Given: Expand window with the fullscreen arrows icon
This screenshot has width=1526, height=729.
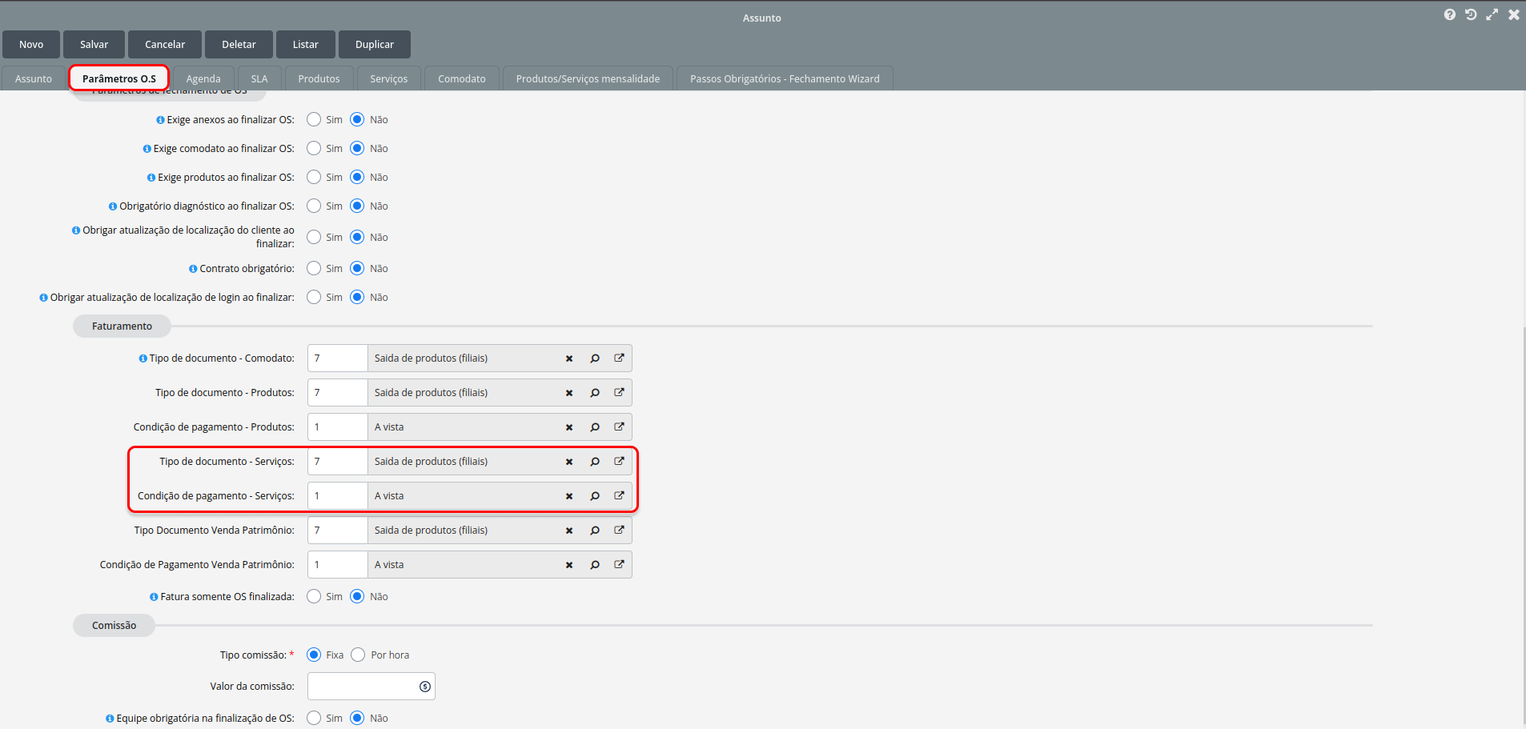Looking at the screenshot, I should coord(1492,15).
